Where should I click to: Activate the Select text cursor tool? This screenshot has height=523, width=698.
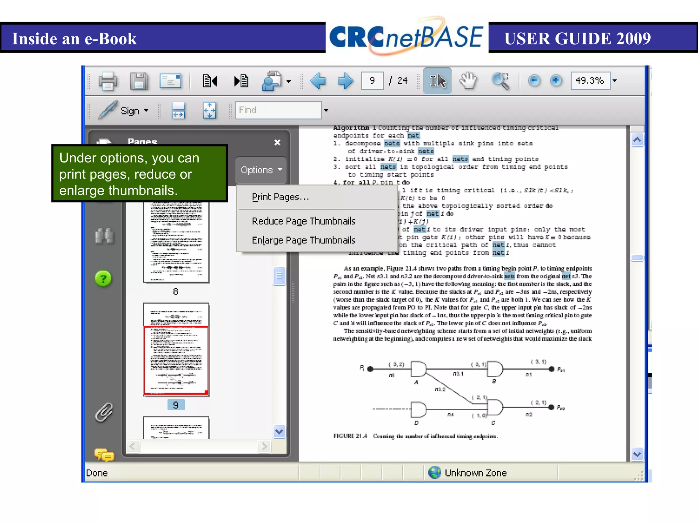pos(437,81)
